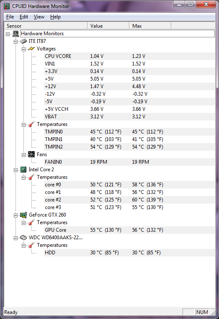The height and width of the screenshot is (319, 219).
Task: Select the FANIN0 fan row
Action: pyautogui.click(x=129, y=162)
